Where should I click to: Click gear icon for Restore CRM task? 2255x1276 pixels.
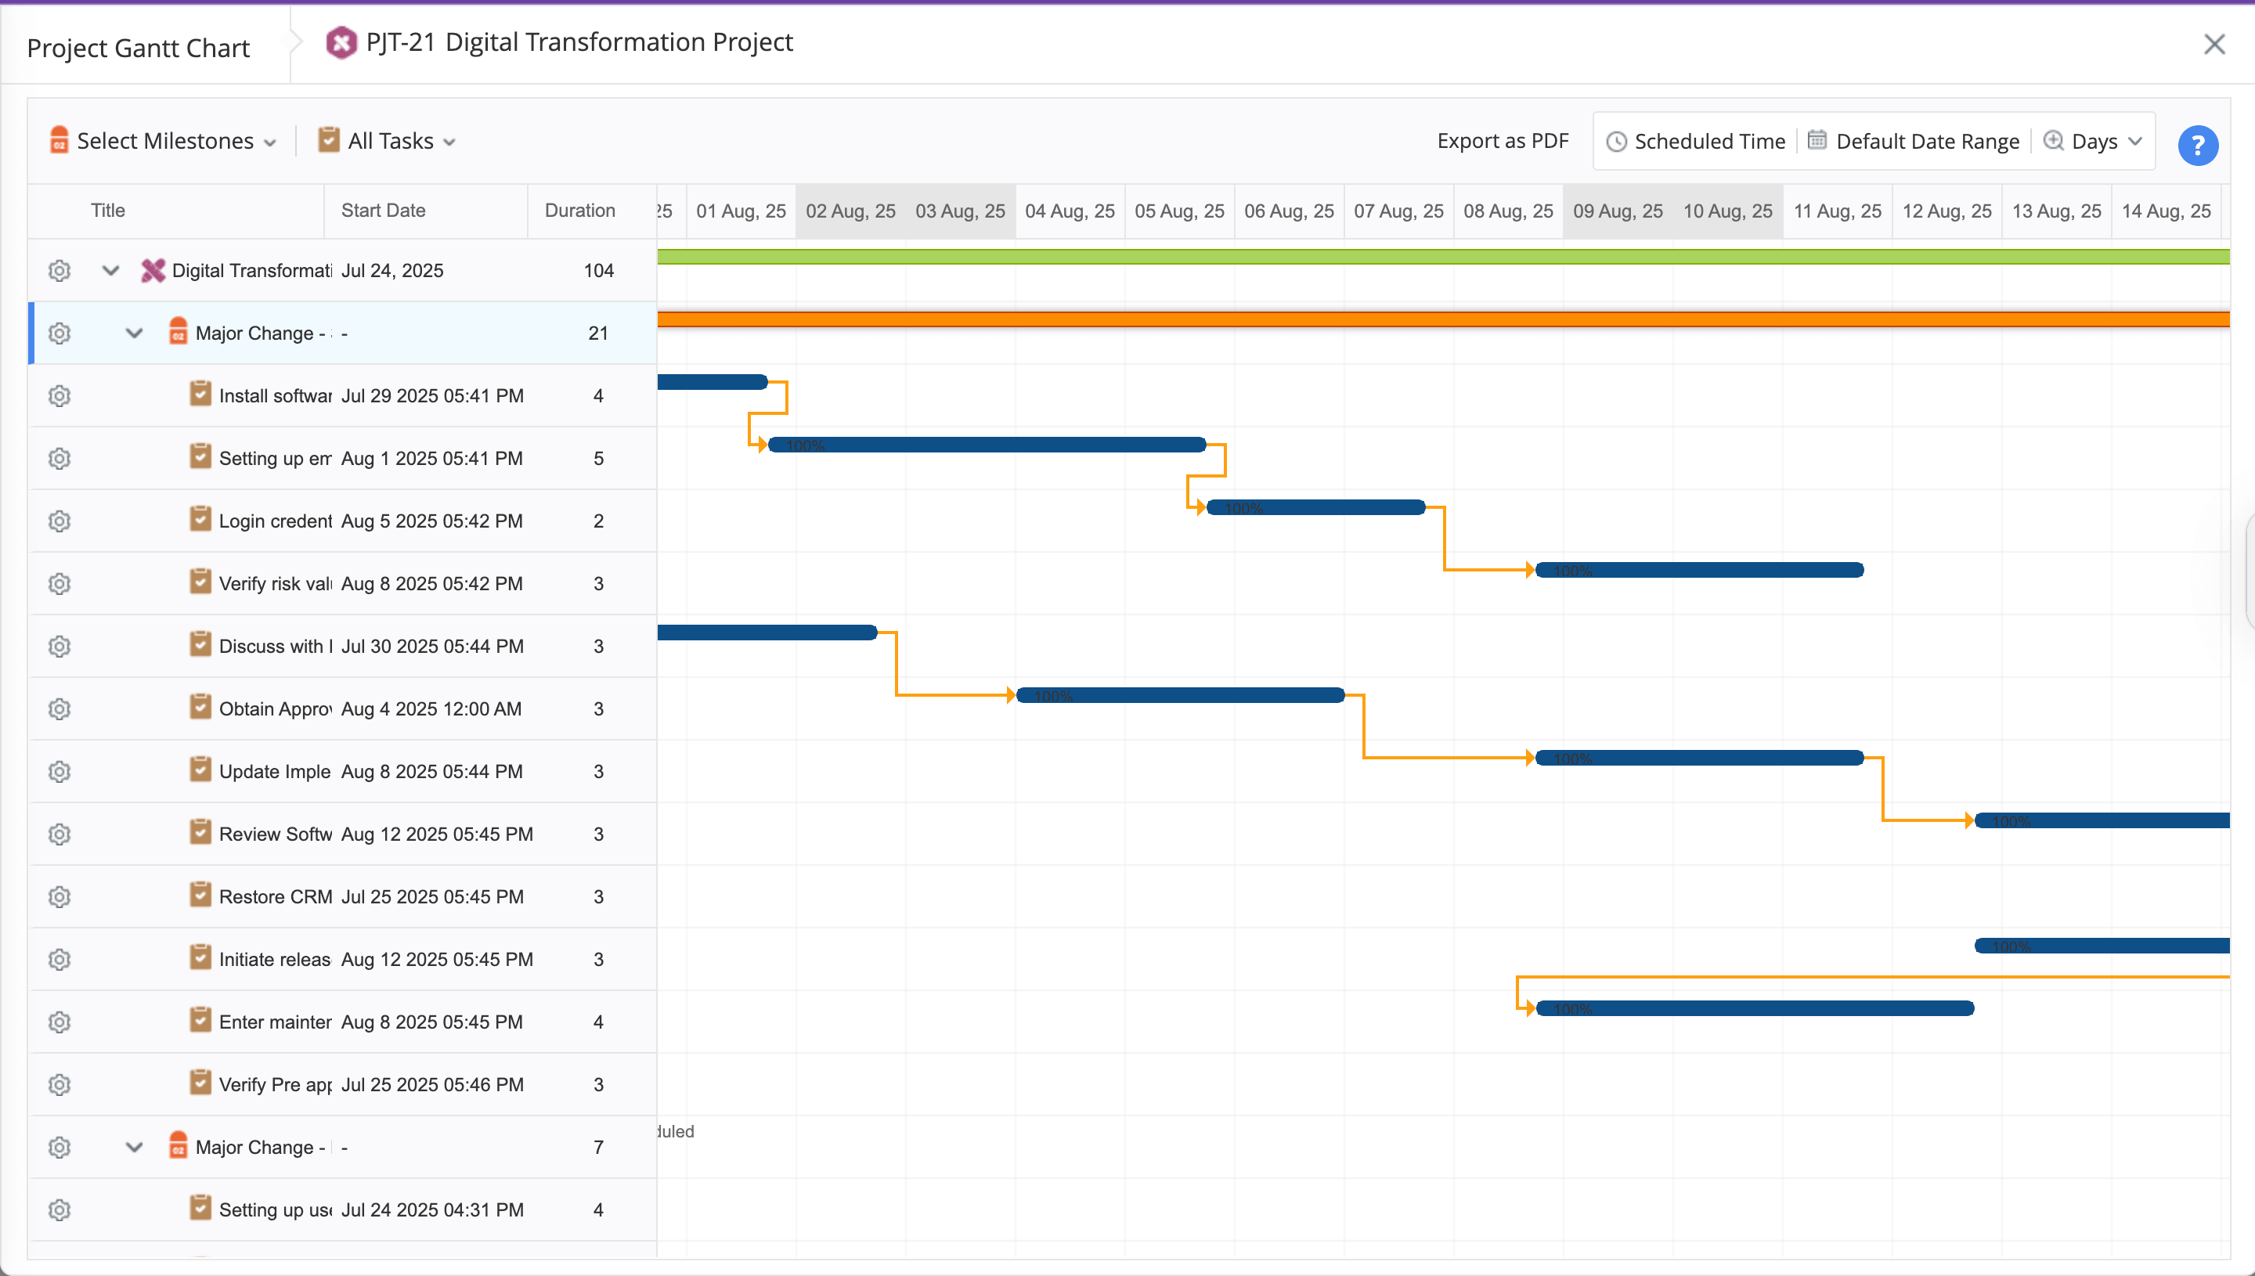pyautogui.click(x=59, y=897)
